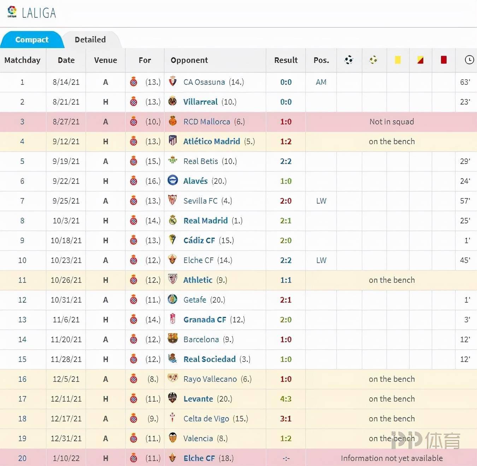Click the Real Betis club crest

pos(172,161)
